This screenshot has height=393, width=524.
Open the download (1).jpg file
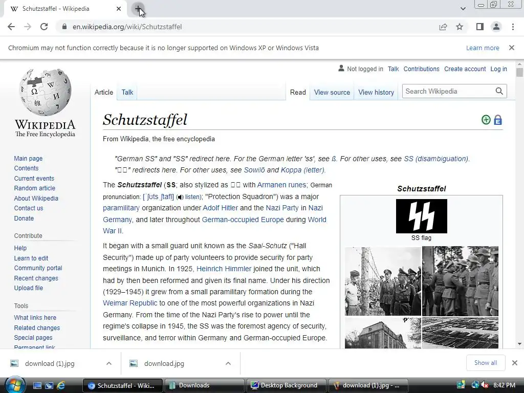50,364
